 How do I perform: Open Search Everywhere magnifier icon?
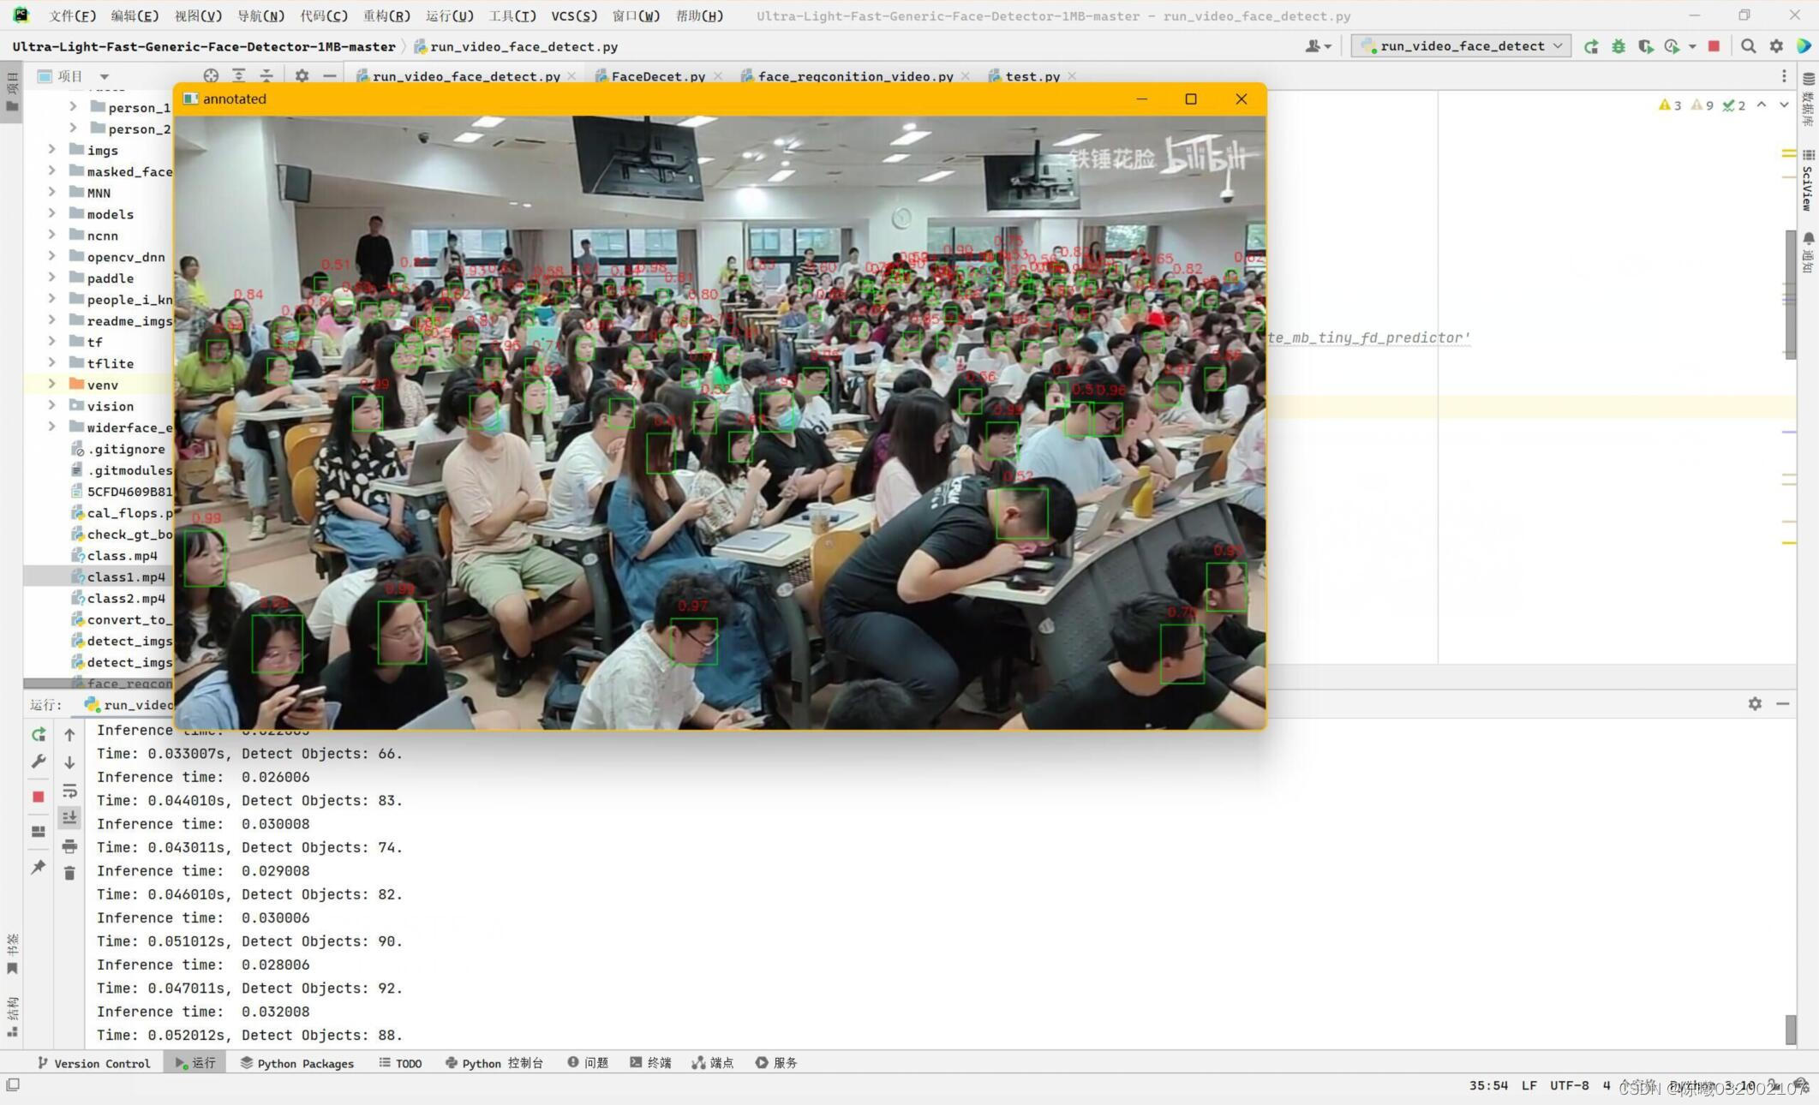1749,46
